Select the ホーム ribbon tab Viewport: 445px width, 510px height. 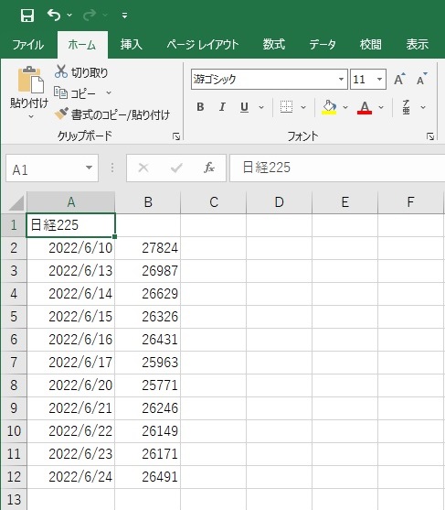point(82,45)
